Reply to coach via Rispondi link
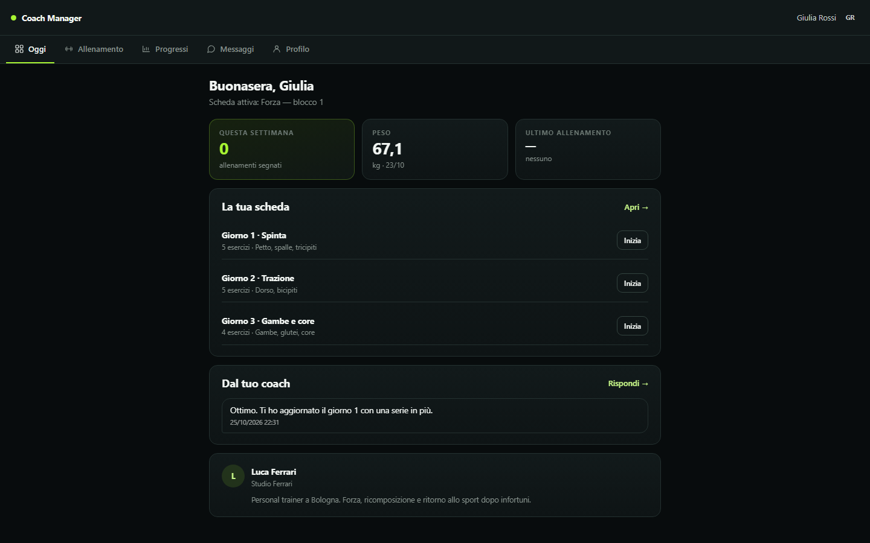The height and width of the screenshot is (543, 870). click(x=628, y=383)
